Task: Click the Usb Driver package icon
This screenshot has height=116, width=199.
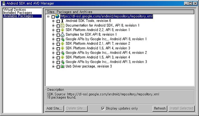Action: pos(62,66)
